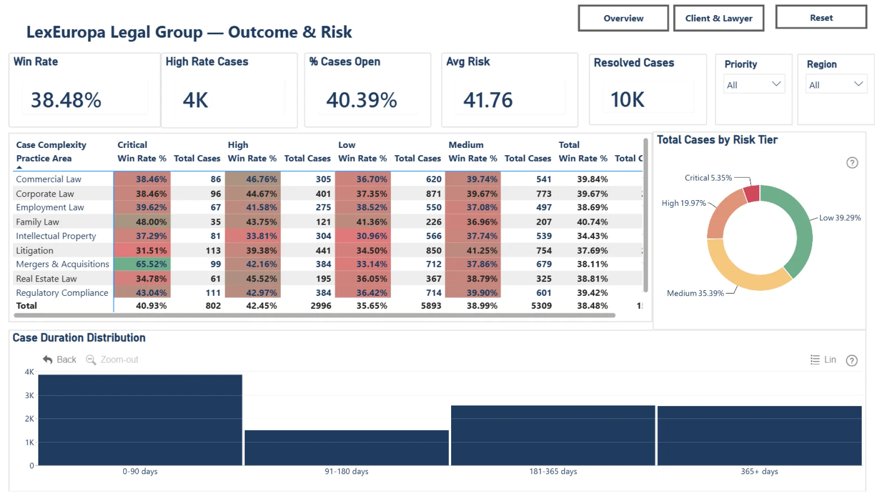Click the High column group header
Screen dimensions: 882x496
[238, 145]
